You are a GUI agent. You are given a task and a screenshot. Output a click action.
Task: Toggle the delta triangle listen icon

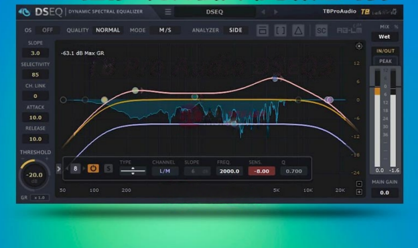point(298,30)
